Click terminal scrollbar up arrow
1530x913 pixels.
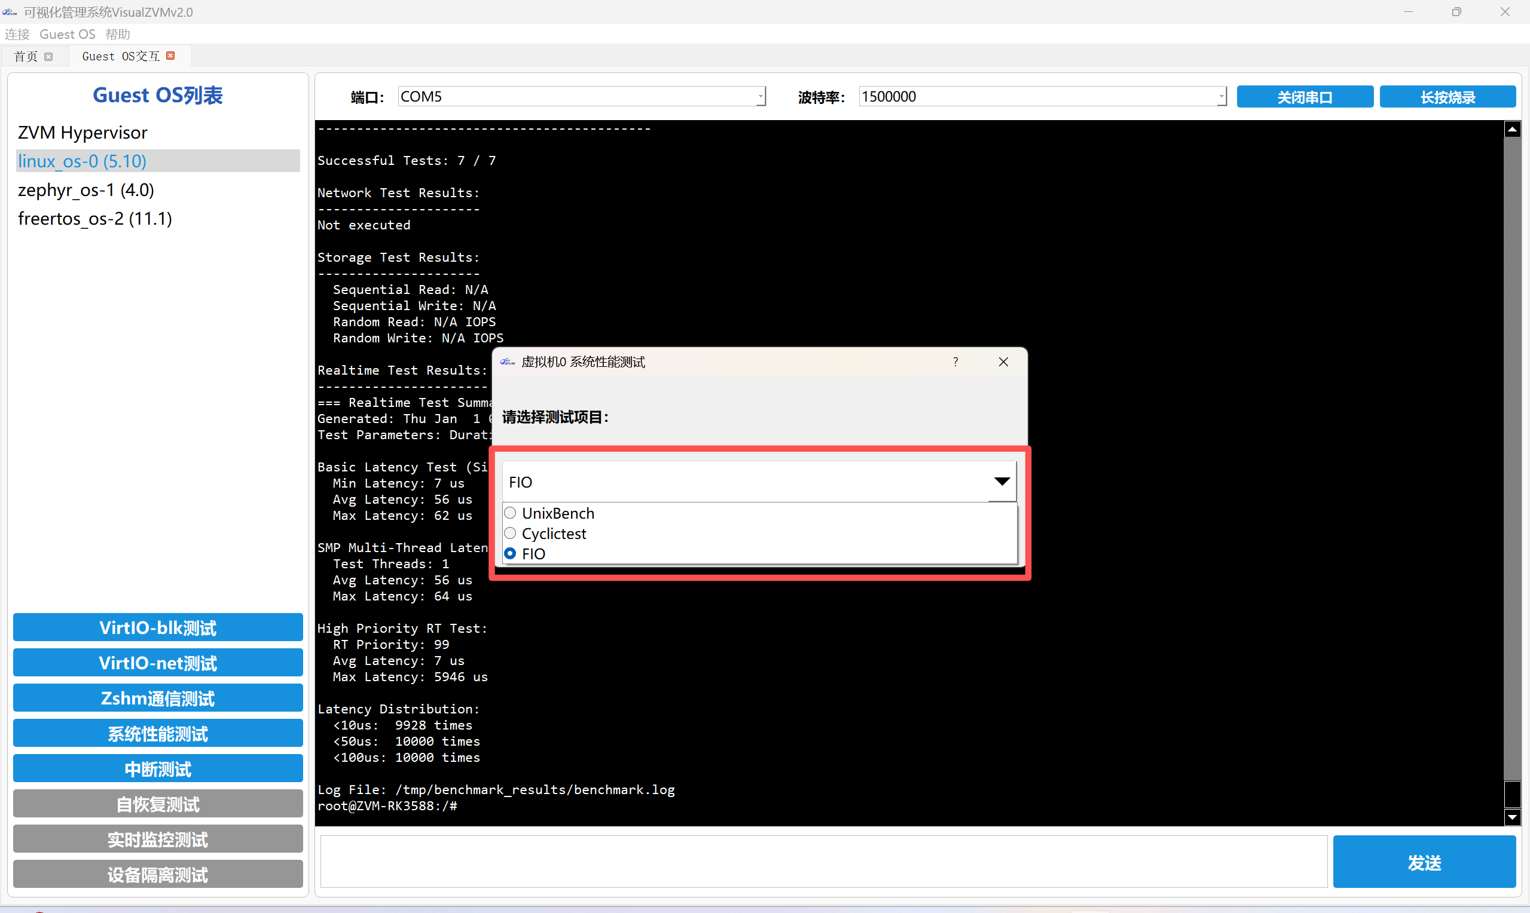coord(1512,129)
